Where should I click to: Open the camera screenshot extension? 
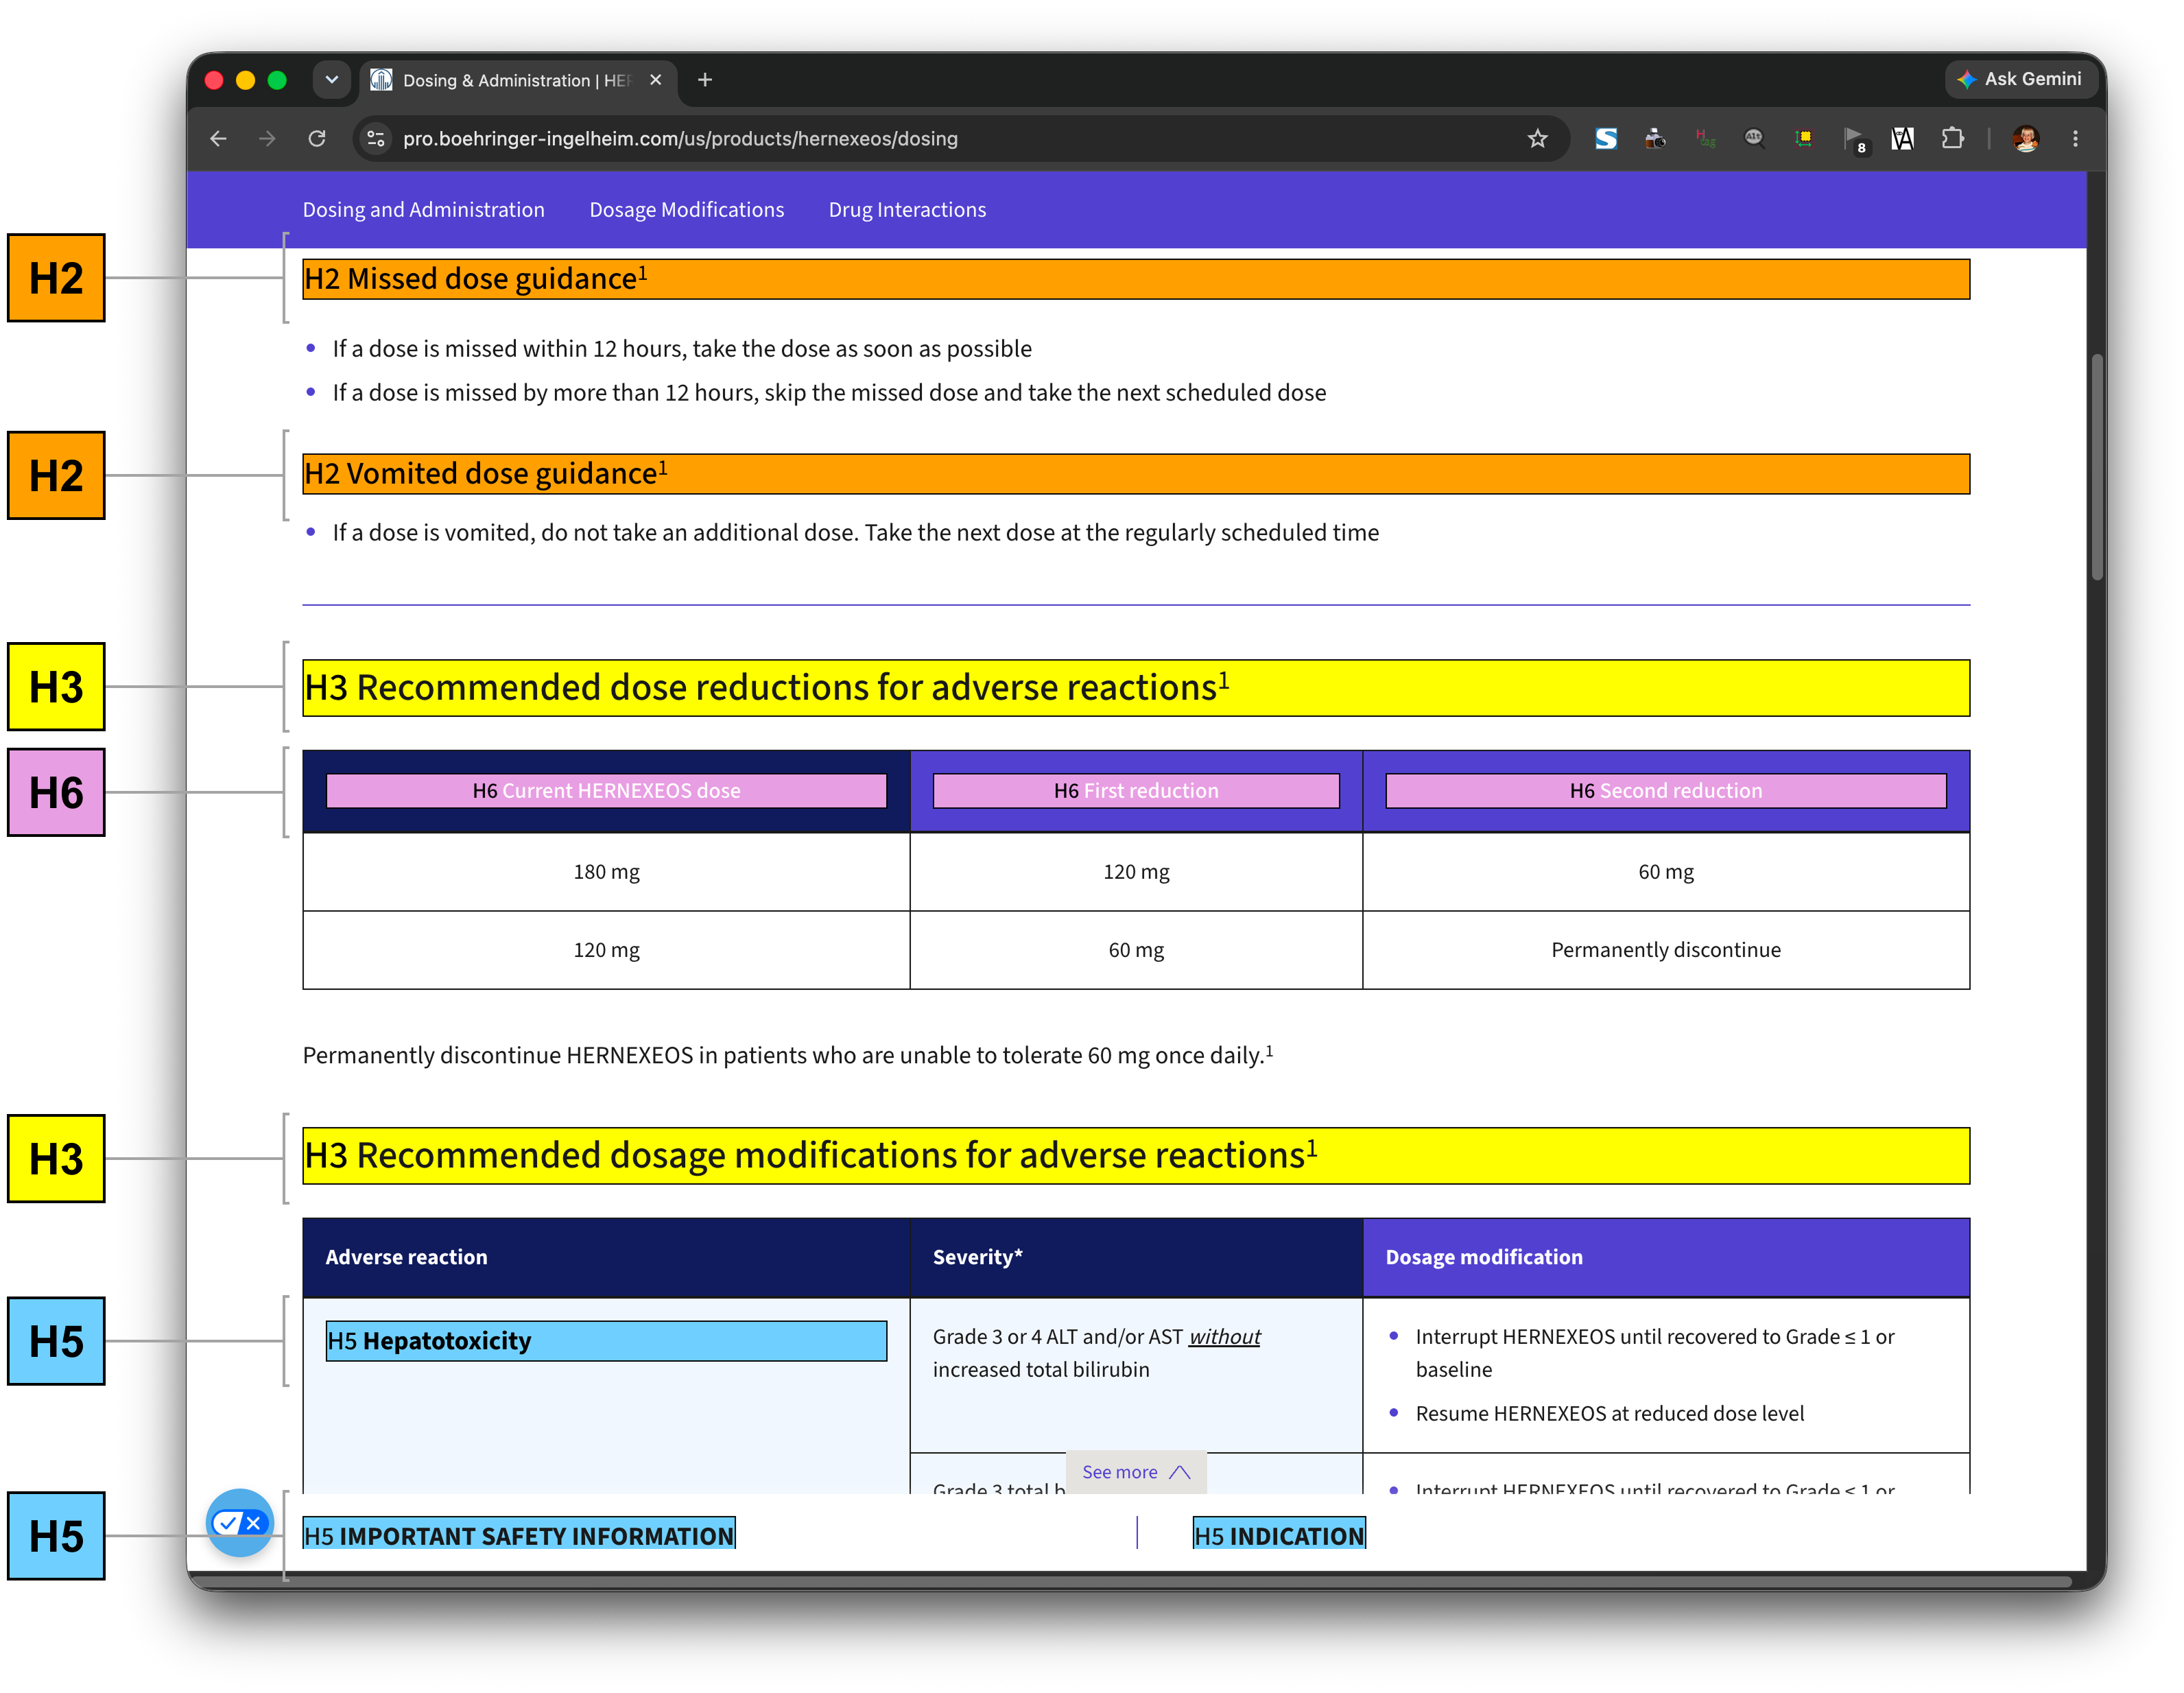click(1655, 139)
